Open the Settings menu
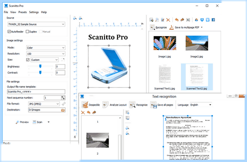 [x=34, y=12]
